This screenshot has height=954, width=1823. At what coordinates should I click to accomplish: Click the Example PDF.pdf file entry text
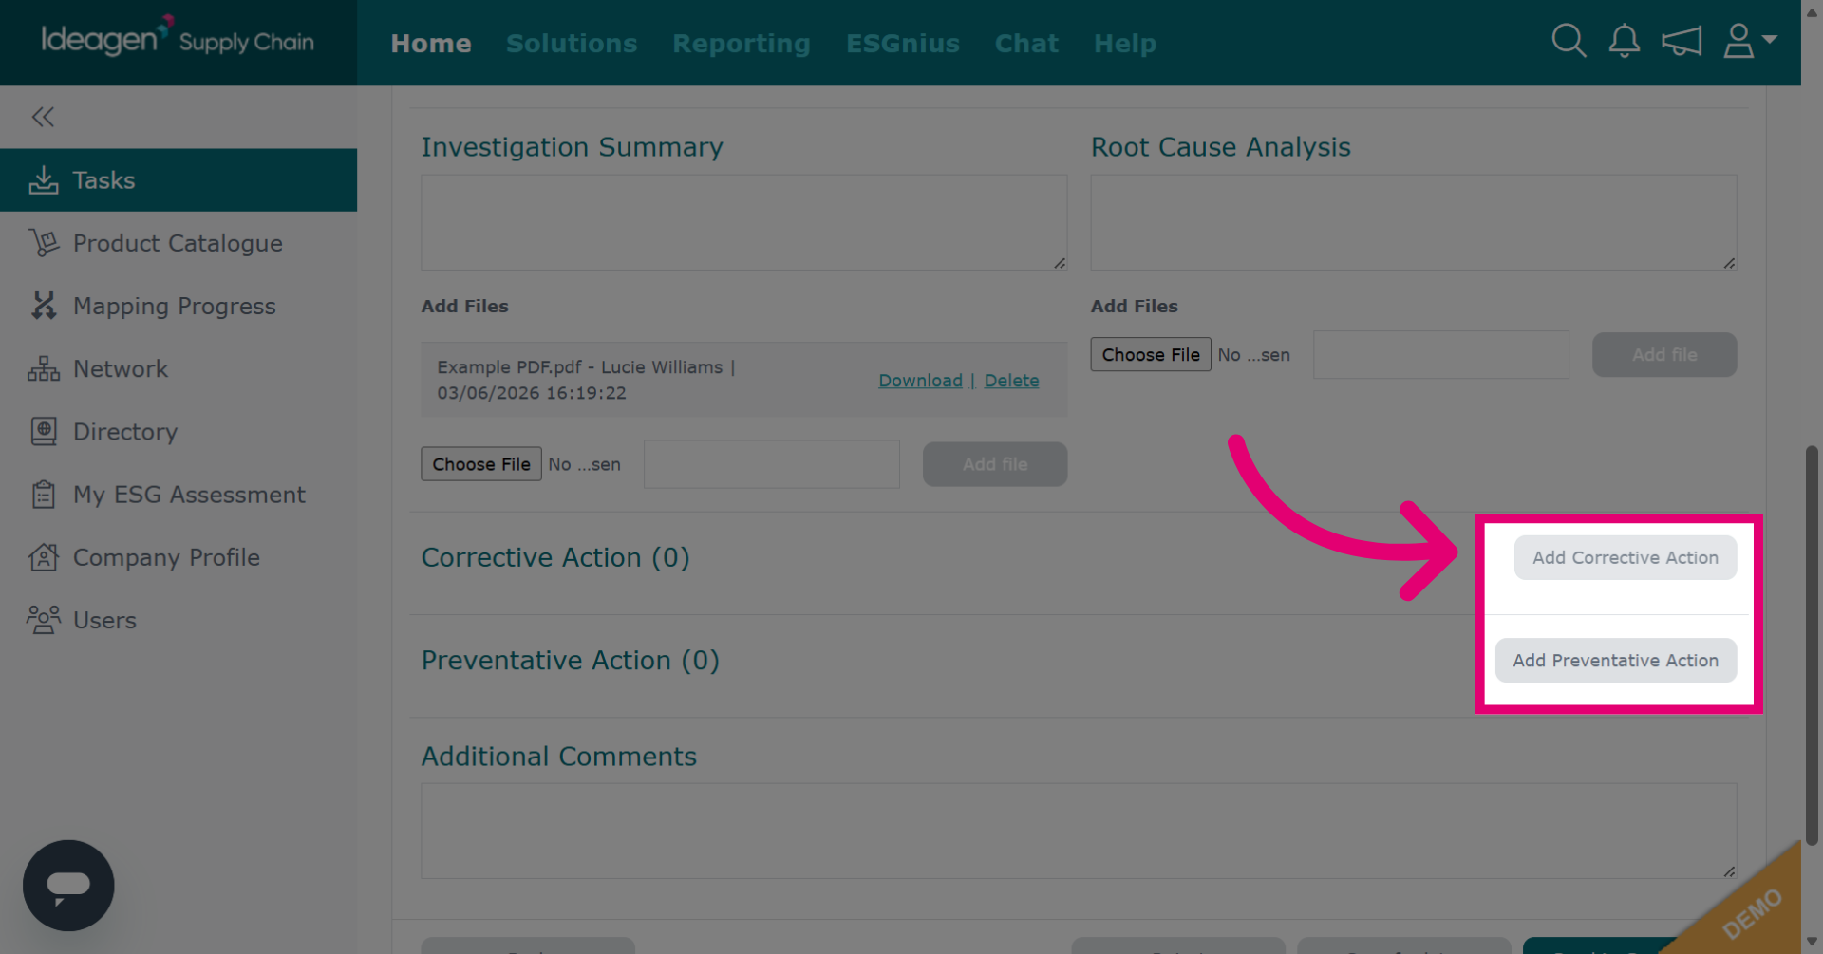(586, 380)
